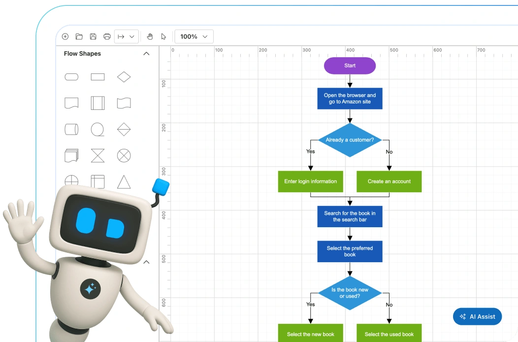Select the Merge hourglass shape

97,155
